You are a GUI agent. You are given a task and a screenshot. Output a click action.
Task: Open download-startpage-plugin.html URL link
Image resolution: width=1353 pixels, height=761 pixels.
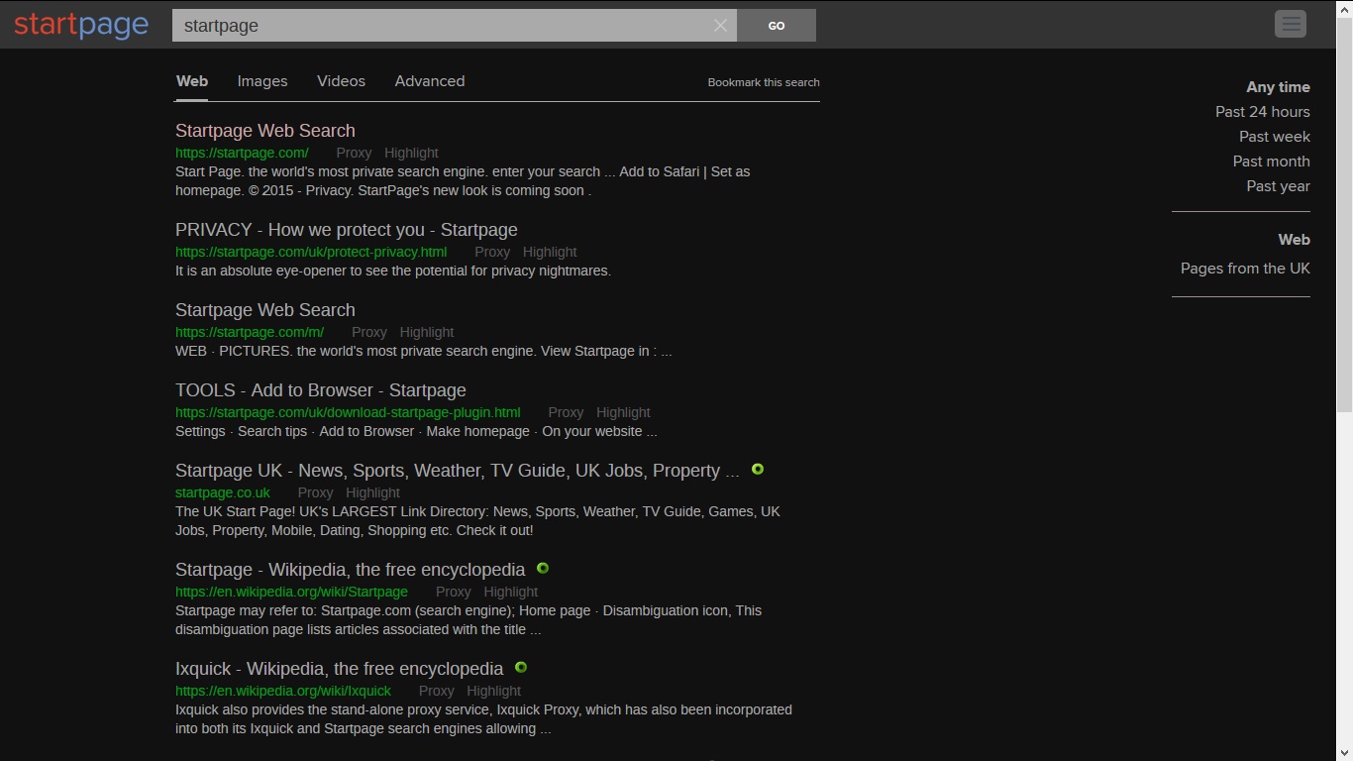[348, 412]
